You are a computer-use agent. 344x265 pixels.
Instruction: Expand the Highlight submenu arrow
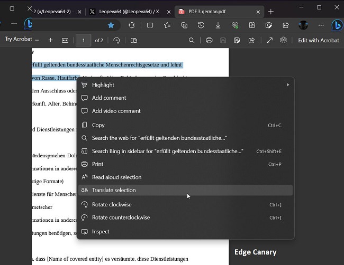288,85
